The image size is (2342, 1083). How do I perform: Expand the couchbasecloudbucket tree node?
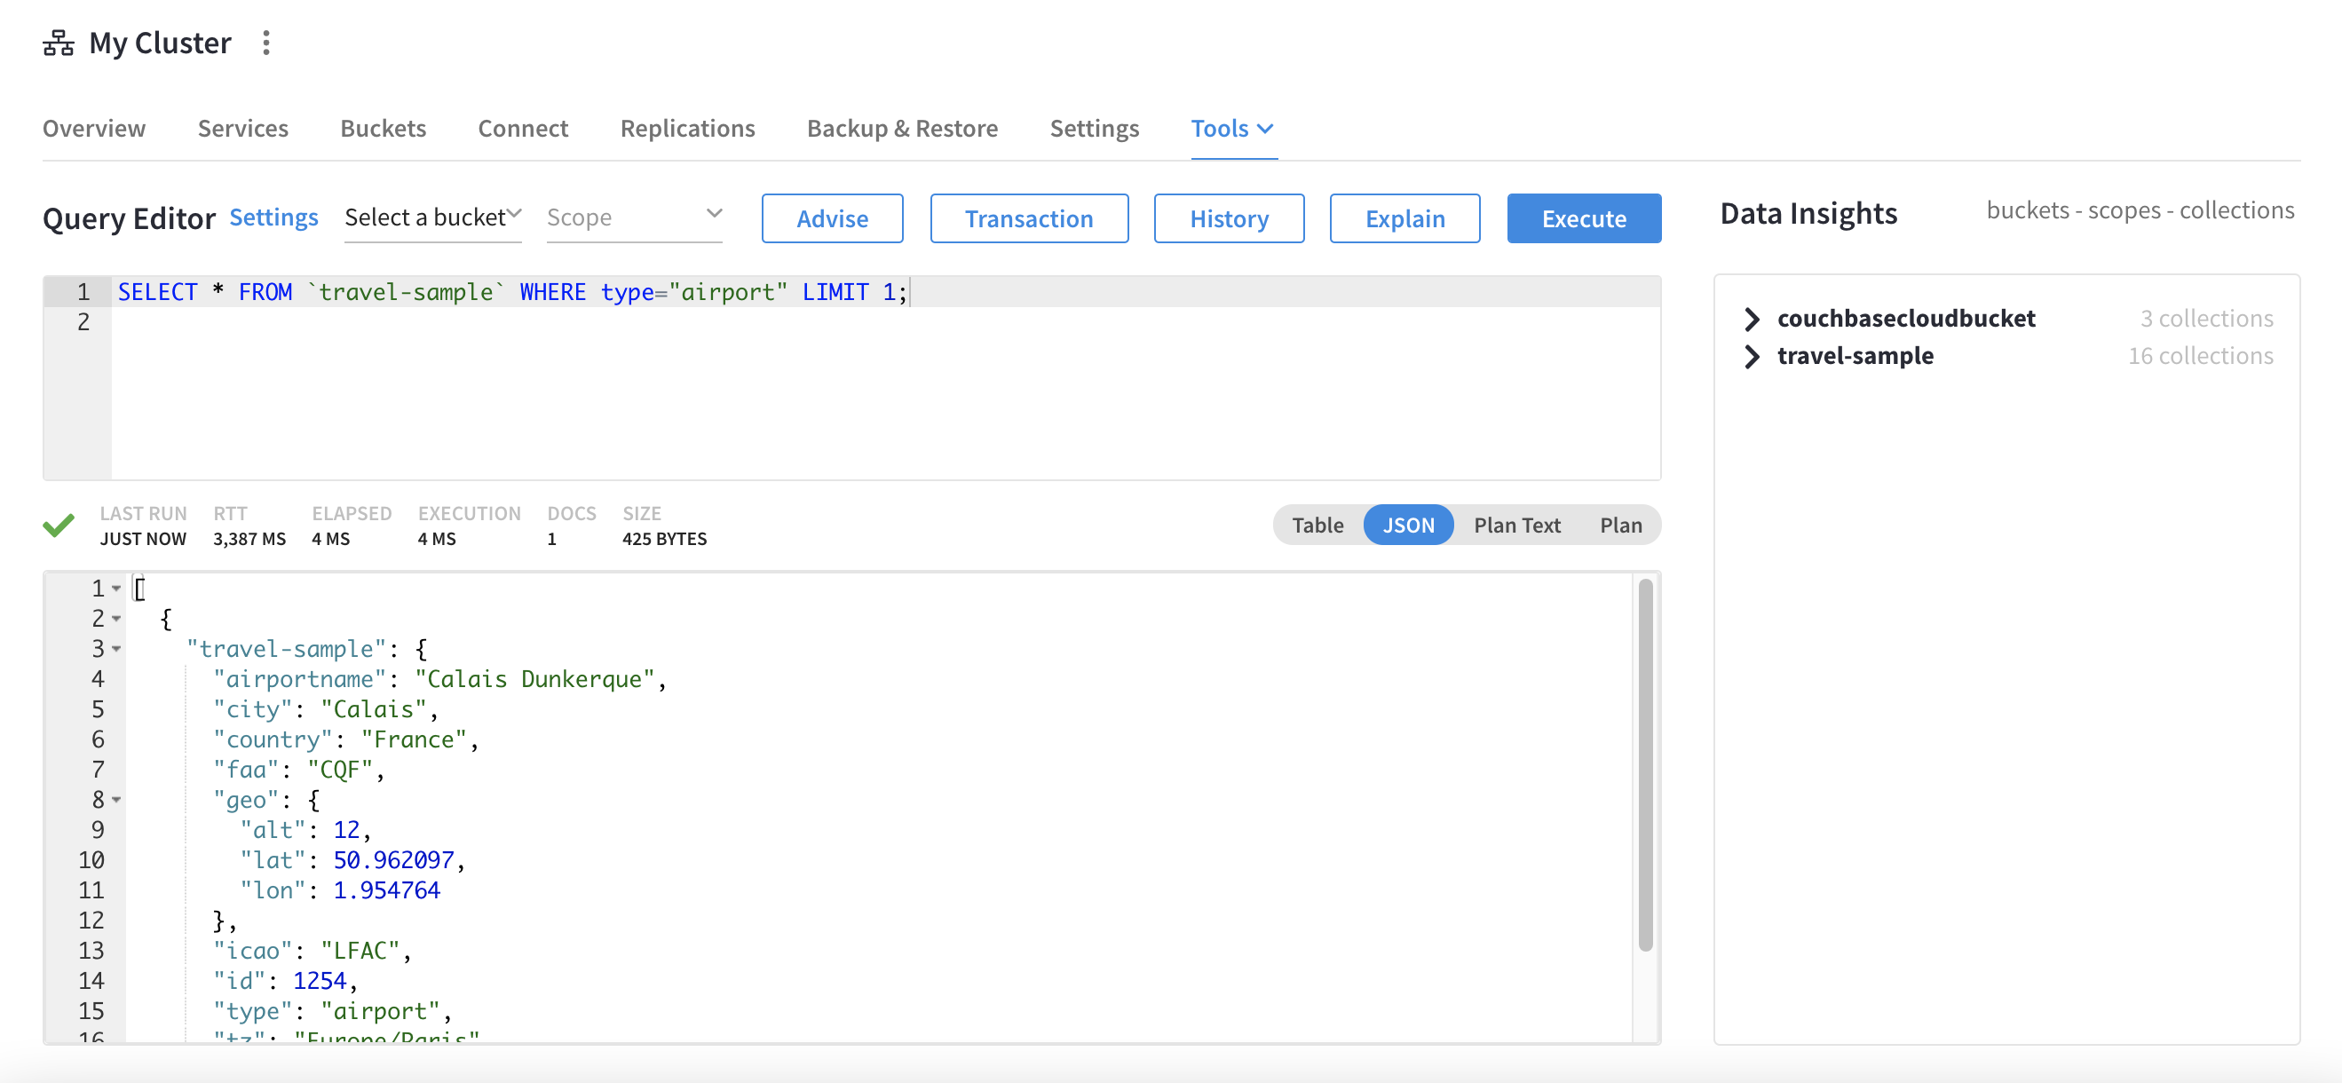[x=1751, y=320]
